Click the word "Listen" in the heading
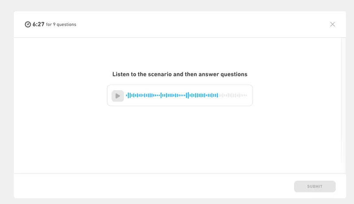The image size is (354, 204). point(121,74)
